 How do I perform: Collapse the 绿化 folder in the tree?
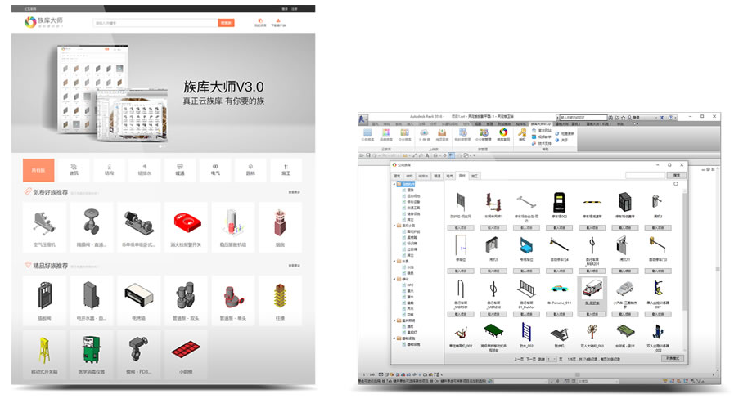pyautogui.click(x=394, y=279)
